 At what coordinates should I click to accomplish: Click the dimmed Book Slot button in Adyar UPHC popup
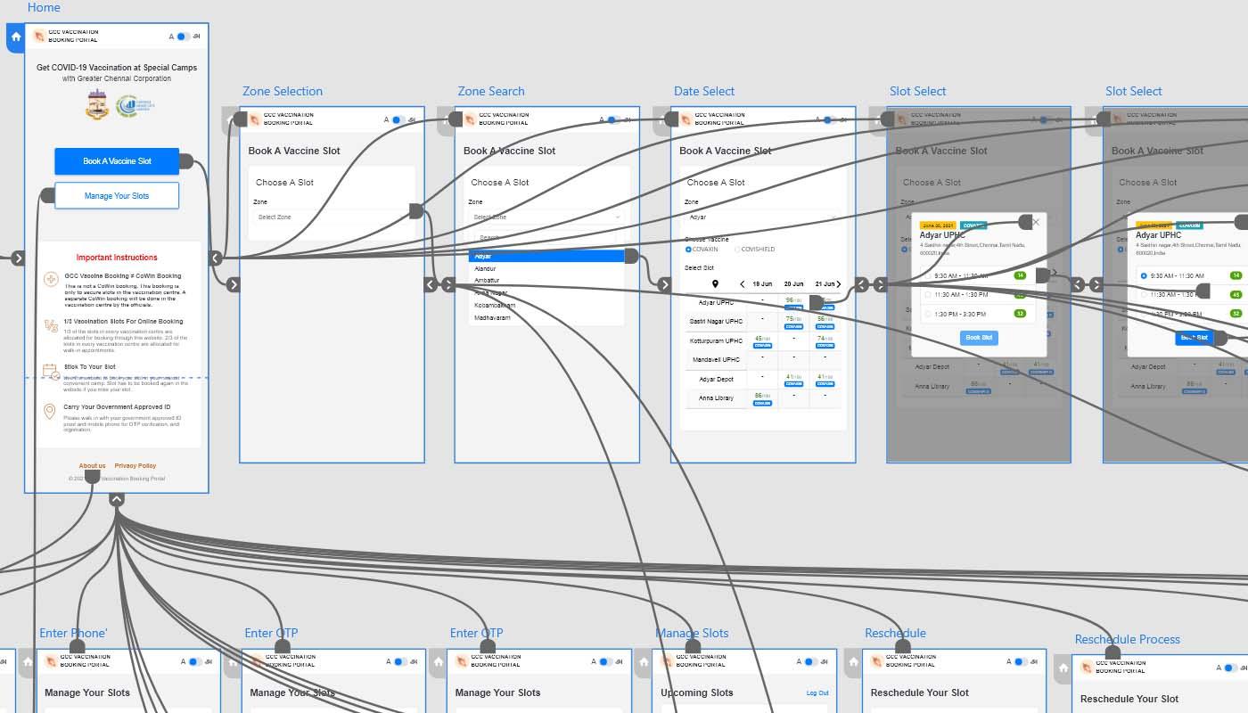click(979, 338)
